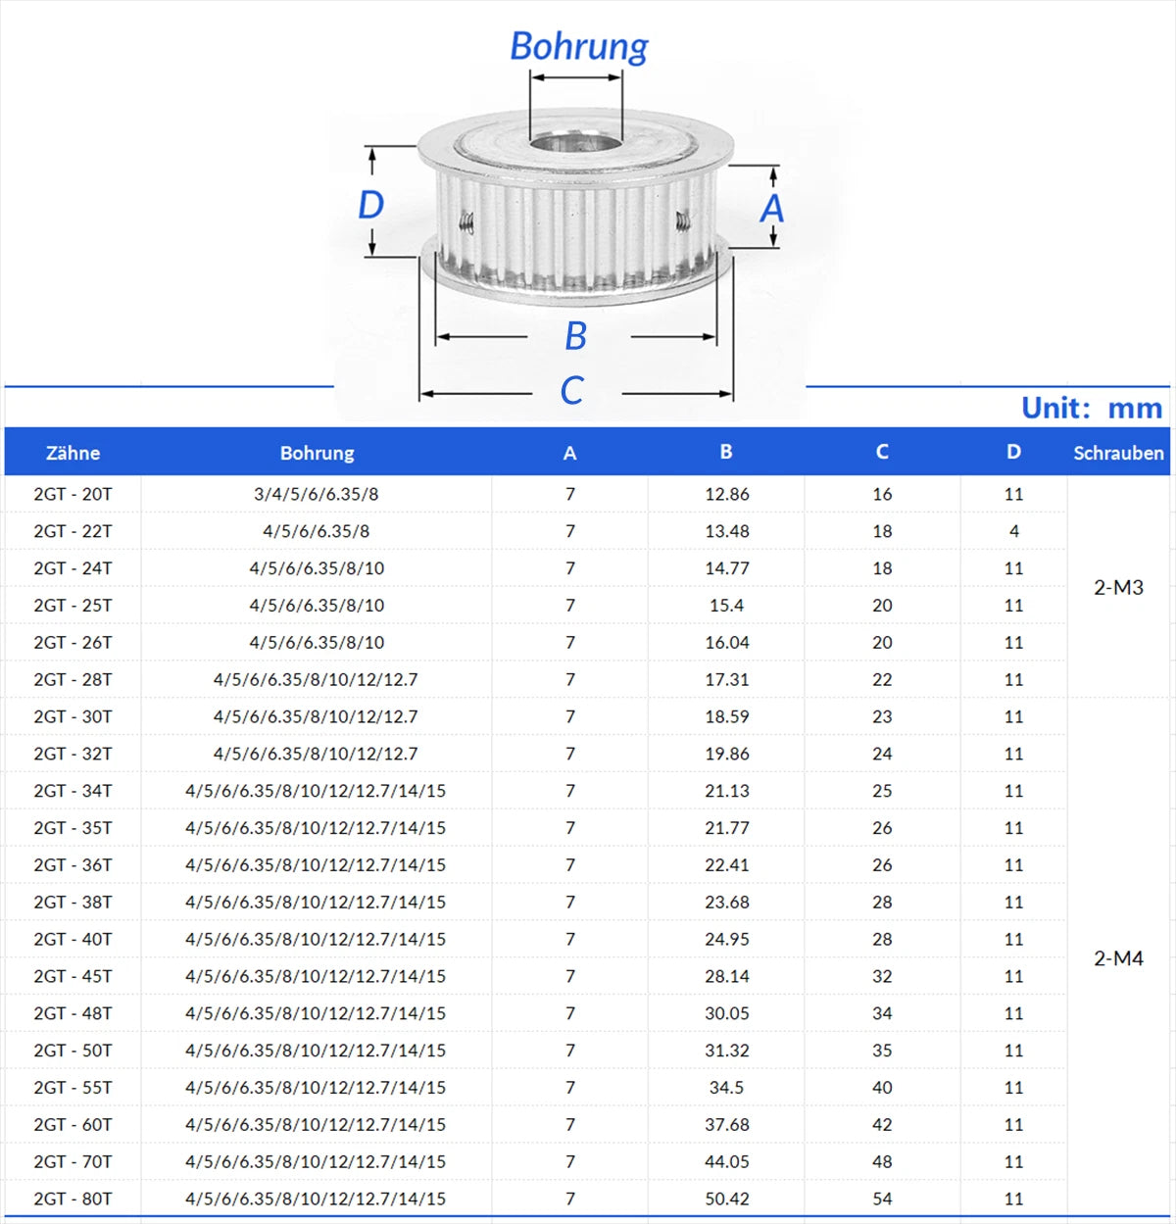Select the 2GT - 45T row label
The height and width of the screenshot is (1224, 1176).
coord(73,976)
